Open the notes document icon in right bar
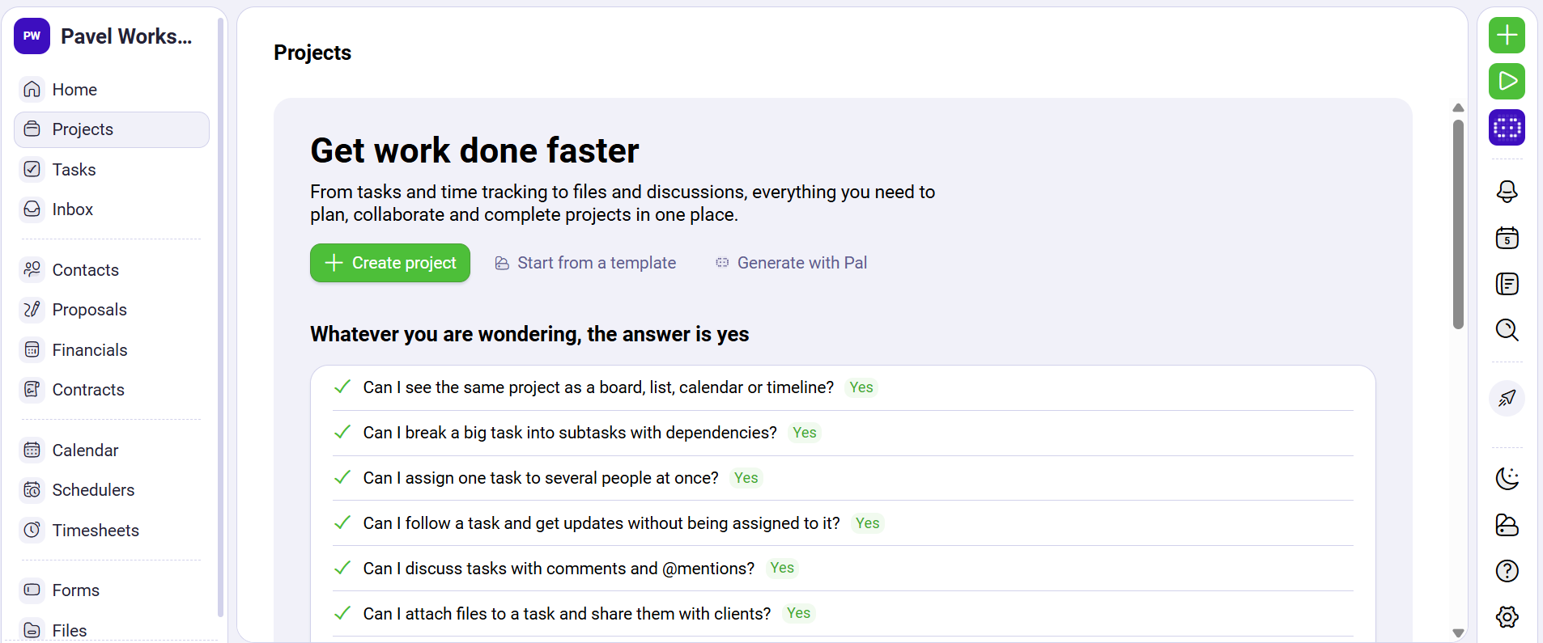Screen dimensions: 1543x643 (1507, 284)
